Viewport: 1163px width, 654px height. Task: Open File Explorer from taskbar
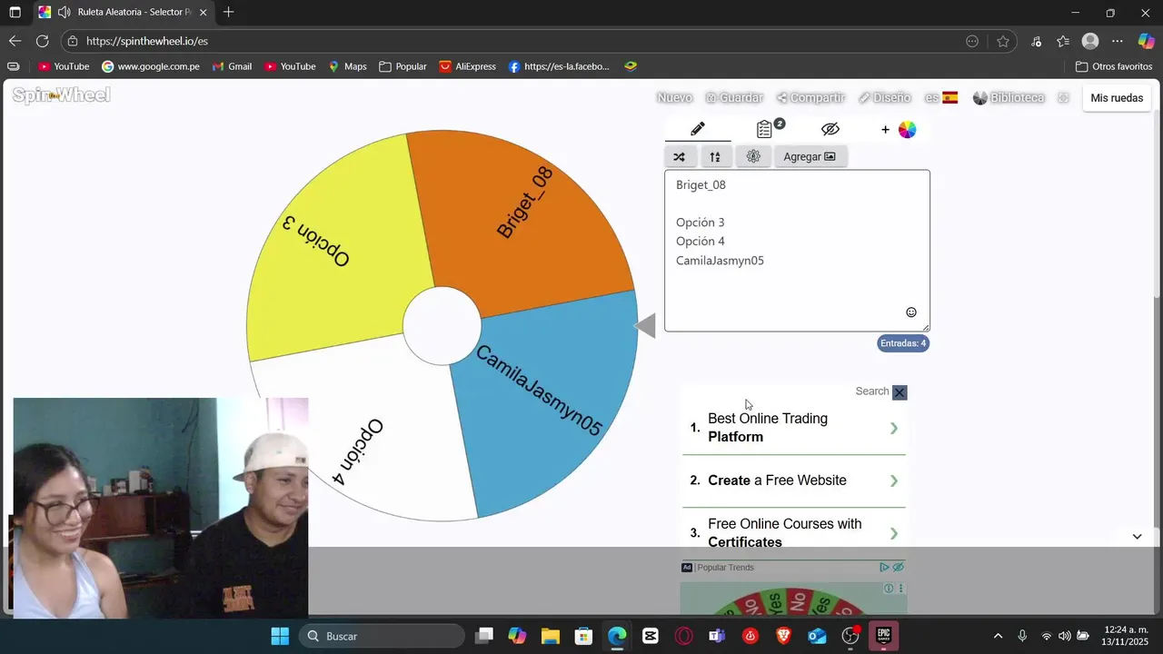pyautogui.click(x=551, y=636)
